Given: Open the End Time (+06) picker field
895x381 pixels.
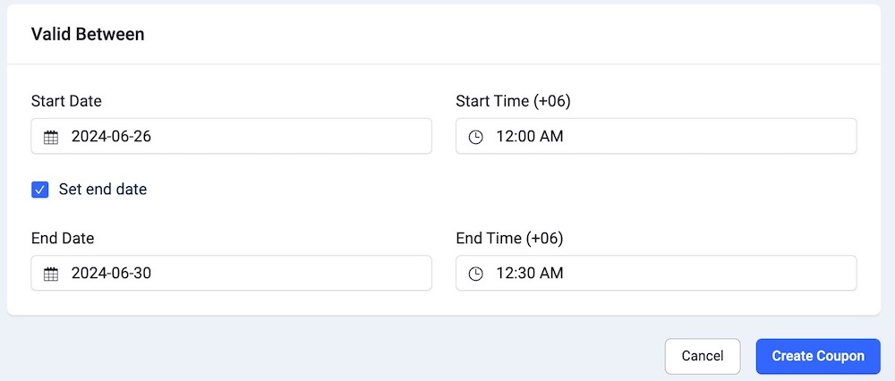Looking at the screenshot, I should click(x=655, y=274).
